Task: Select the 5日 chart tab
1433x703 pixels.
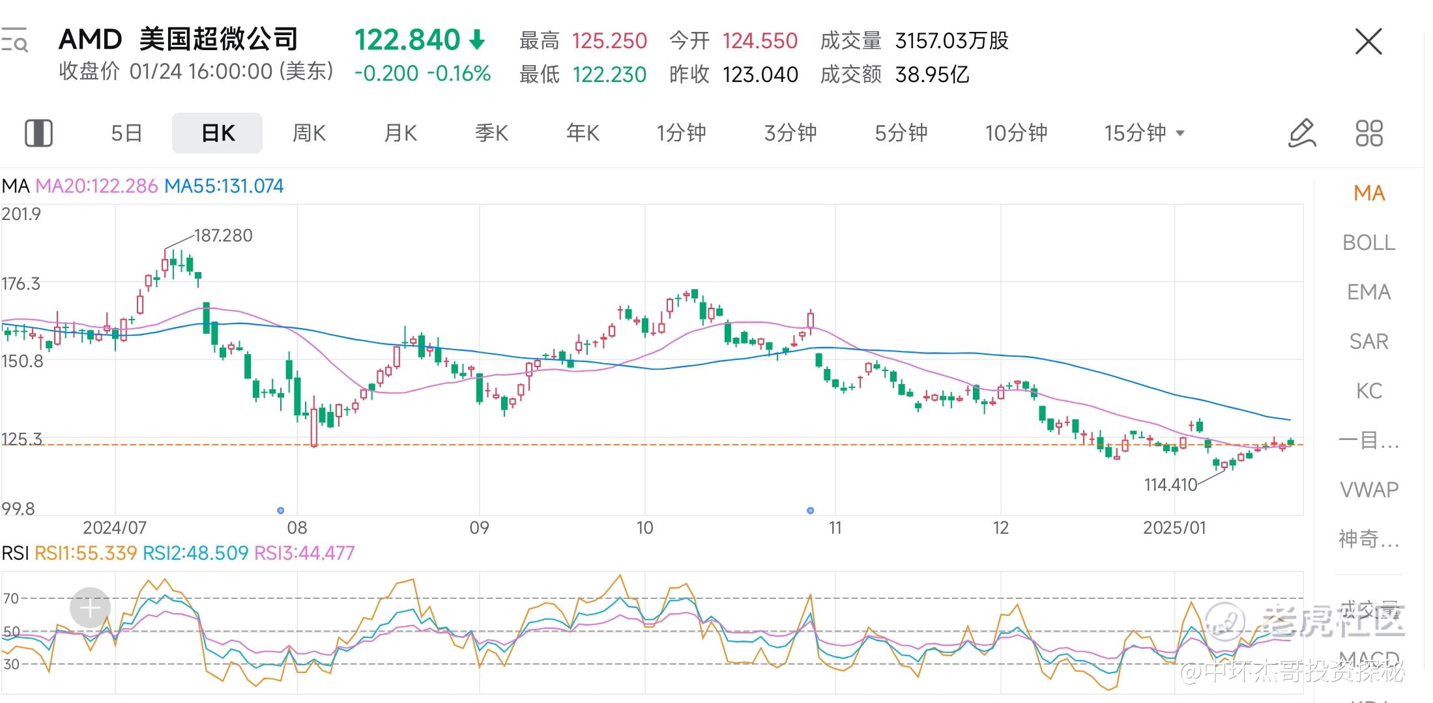Action: pos(126,133)
